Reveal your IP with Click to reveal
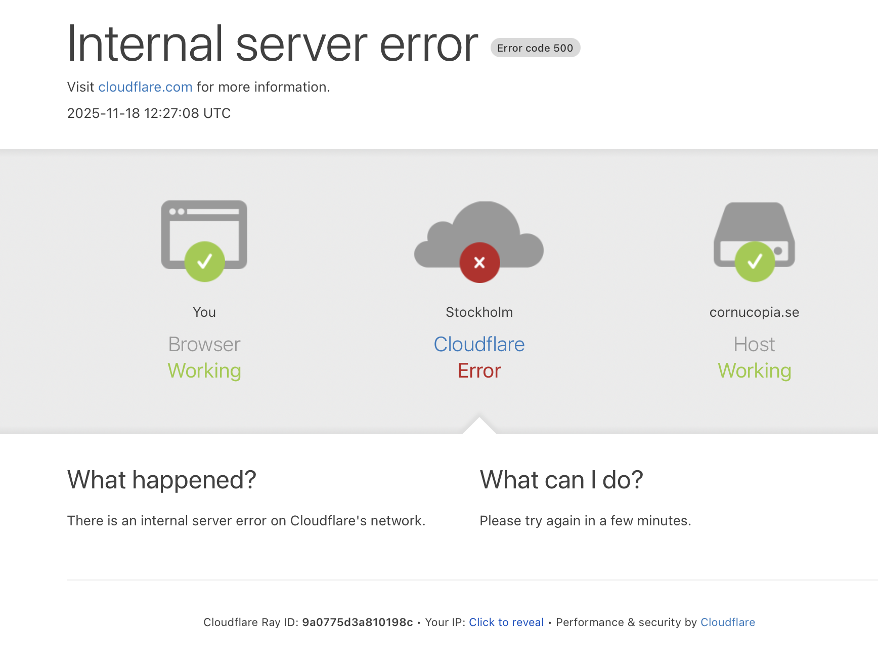878x663 pixels. click(506, 622)
